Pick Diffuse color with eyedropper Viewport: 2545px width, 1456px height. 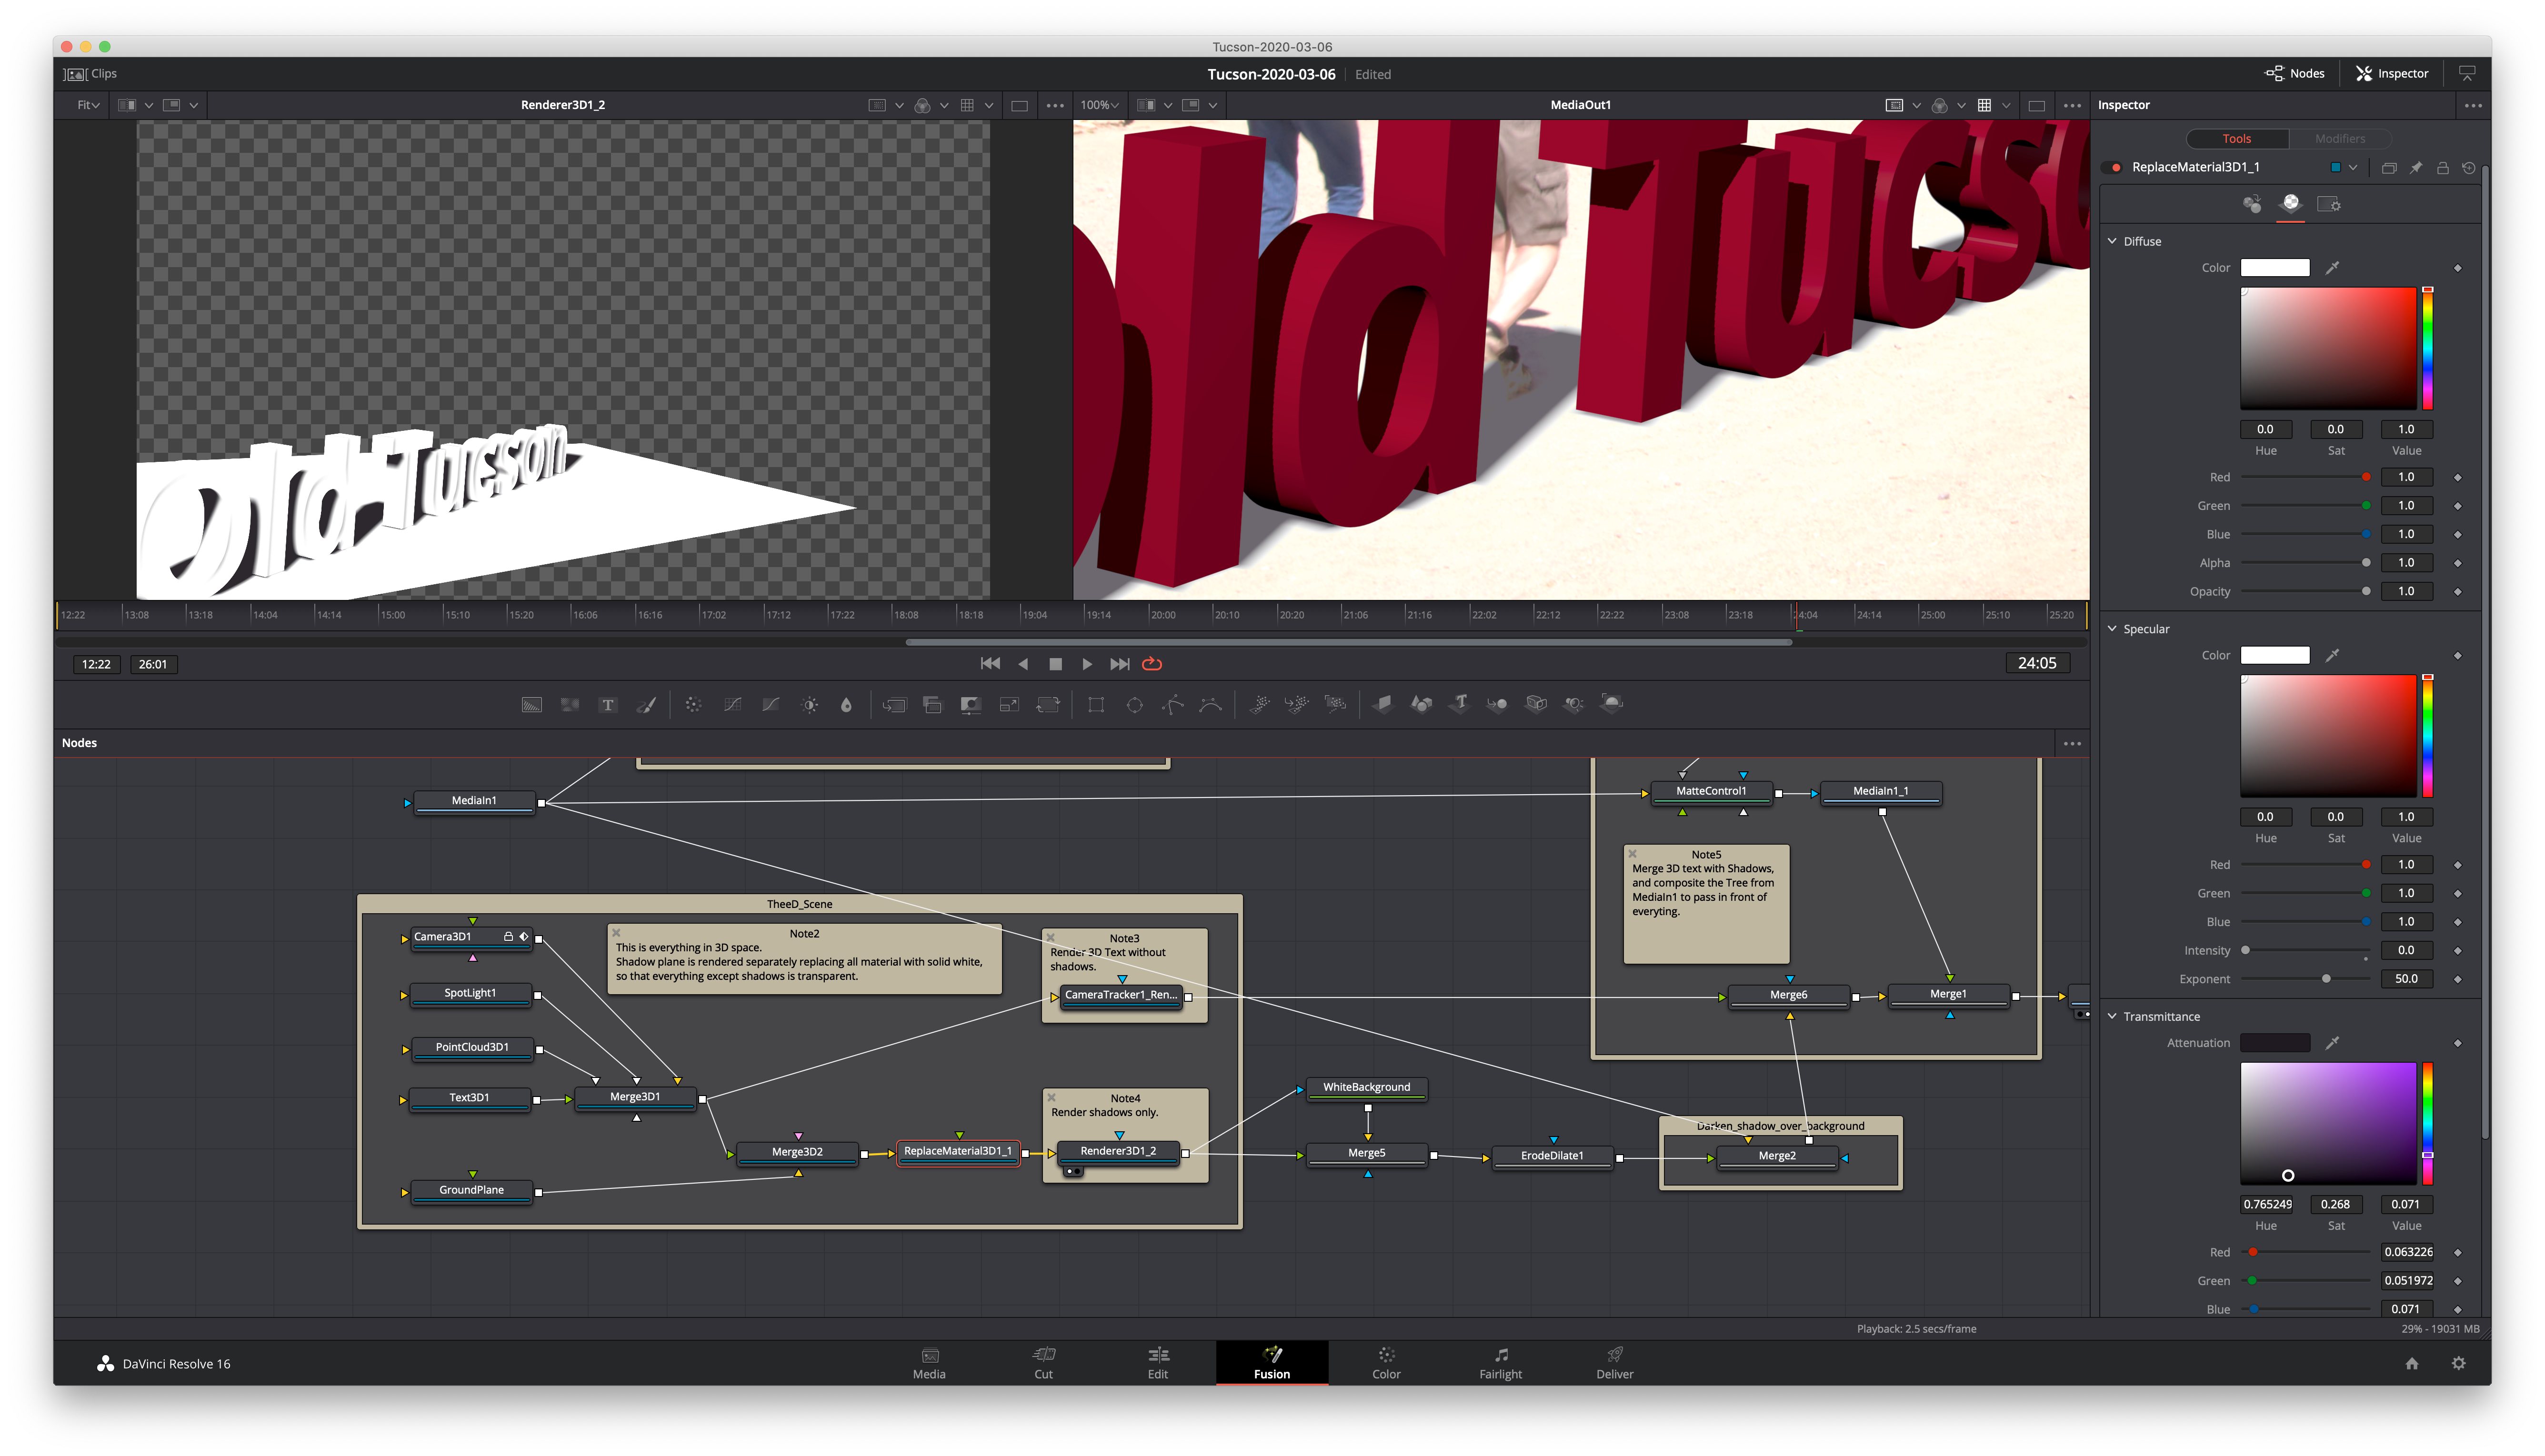2332,268
